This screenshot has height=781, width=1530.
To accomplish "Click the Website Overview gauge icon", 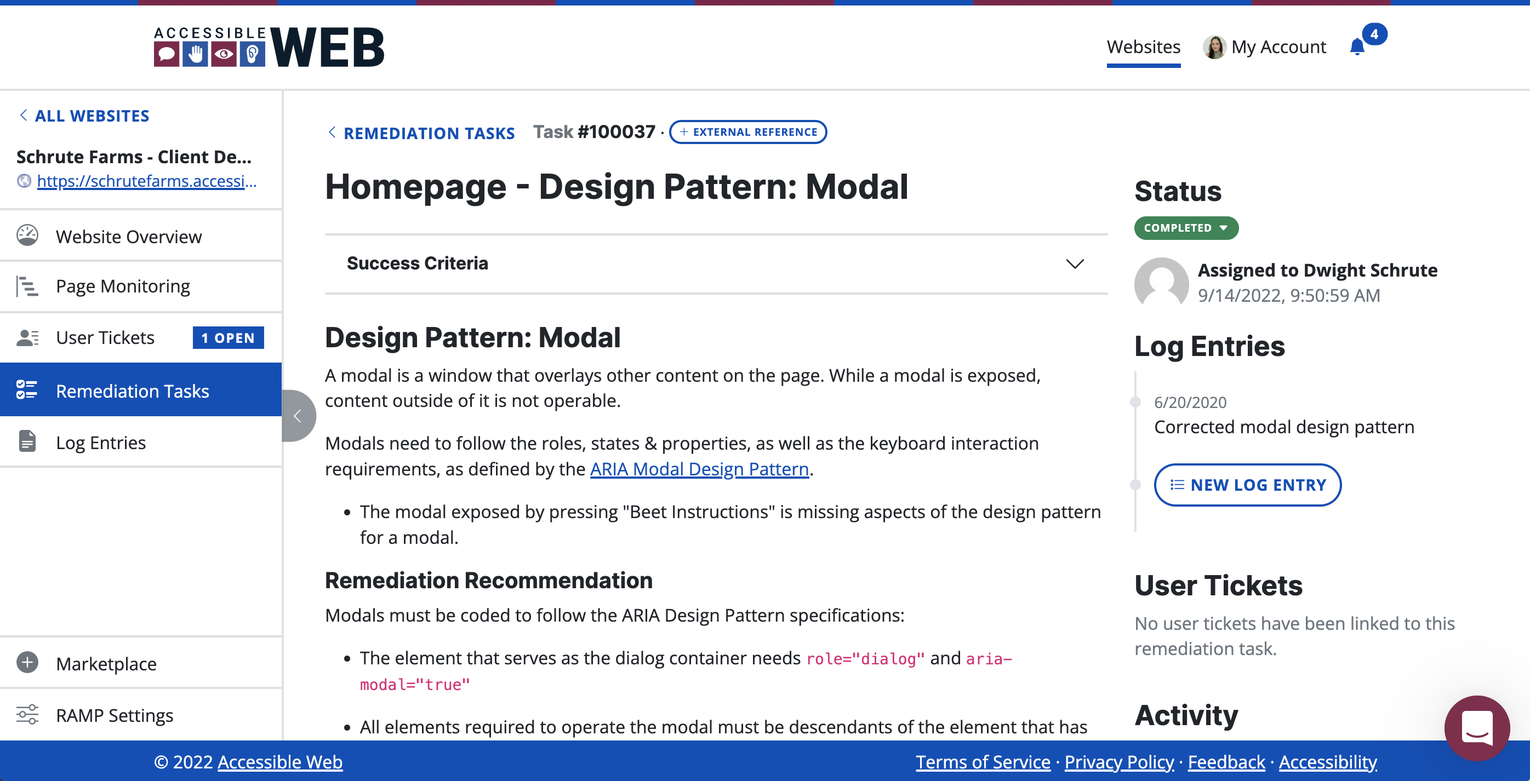I will point(27,236).
